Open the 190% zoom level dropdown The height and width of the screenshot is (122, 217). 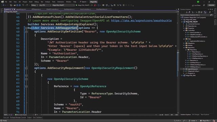(7, 115)
